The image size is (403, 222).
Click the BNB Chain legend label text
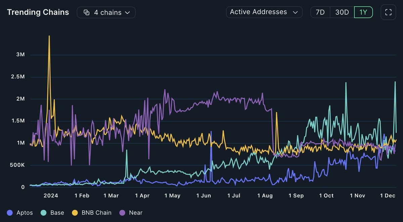click(x=96, y=213)
